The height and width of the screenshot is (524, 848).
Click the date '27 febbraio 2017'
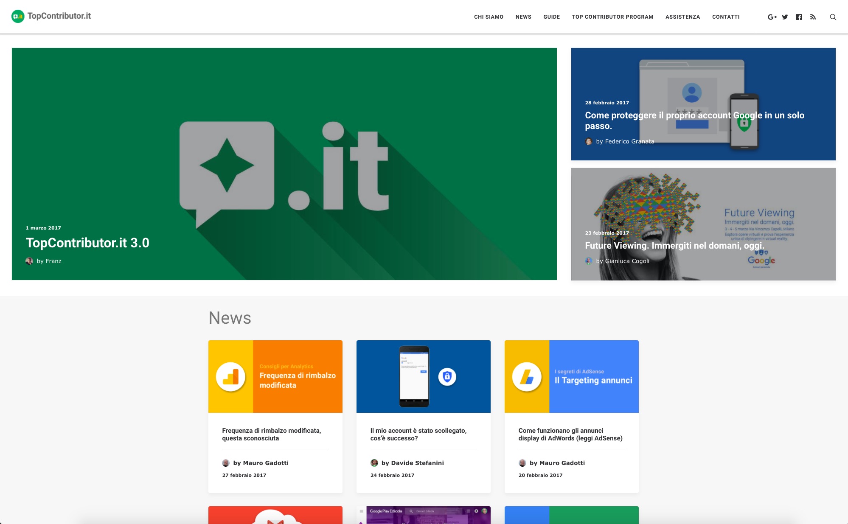click(244, 475)
